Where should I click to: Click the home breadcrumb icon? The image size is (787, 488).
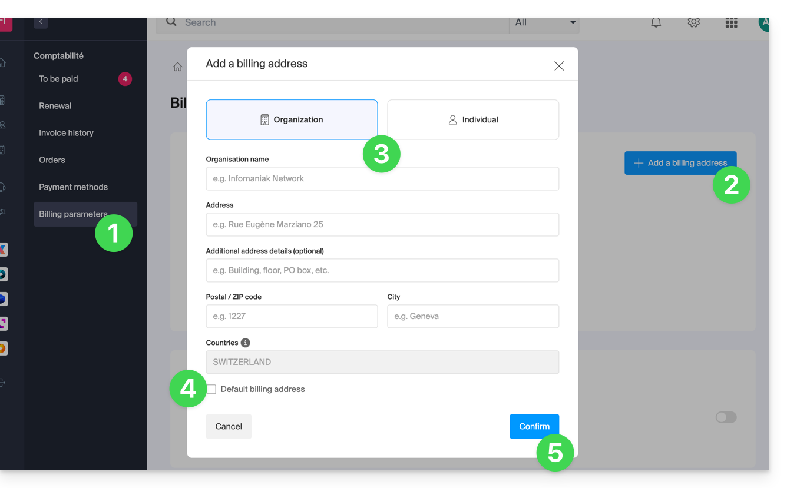(177, 67)
